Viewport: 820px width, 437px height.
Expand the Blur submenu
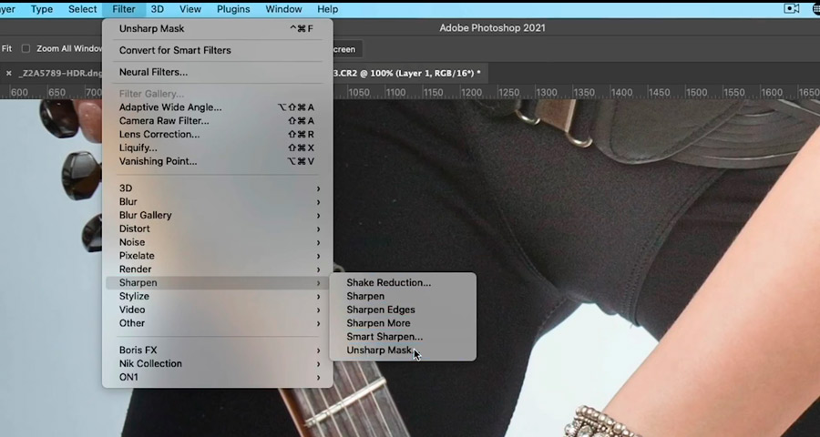click(217, 202)
